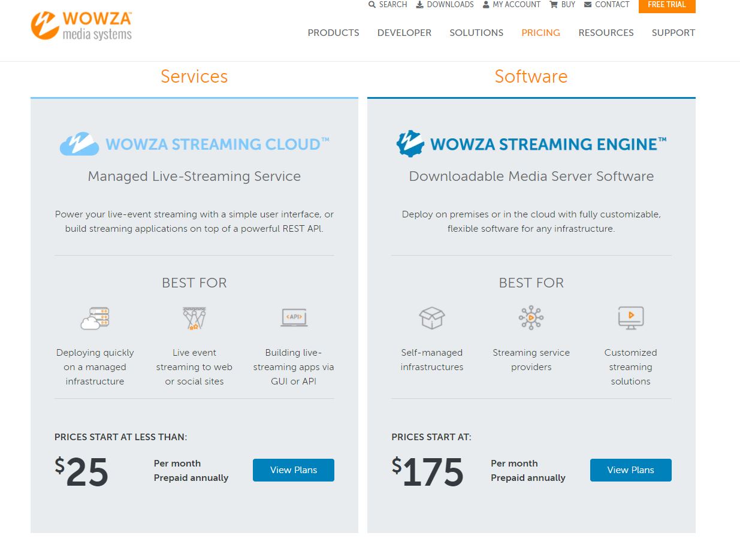Click the search magnifier icon

click(x=372, y=5)
